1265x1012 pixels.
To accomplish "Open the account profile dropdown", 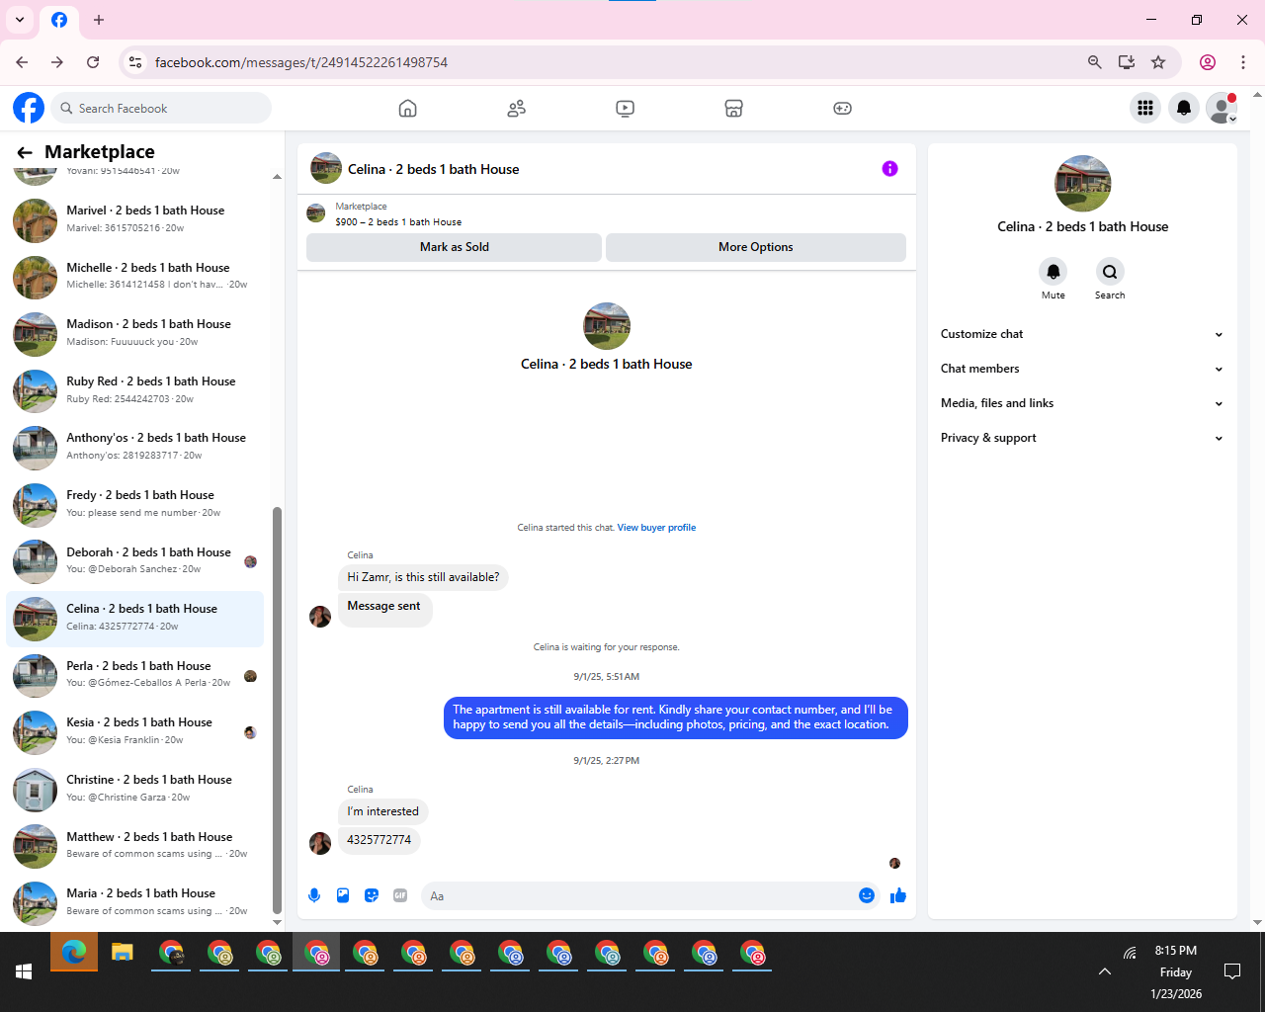I will coord(1223,108).
